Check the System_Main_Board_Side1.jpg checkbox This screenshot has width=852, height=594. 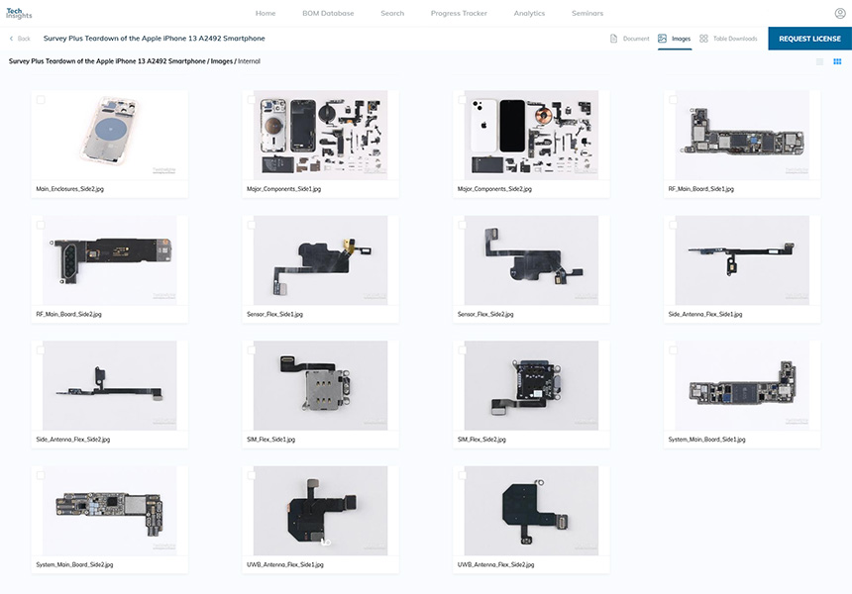click(673, 350)
